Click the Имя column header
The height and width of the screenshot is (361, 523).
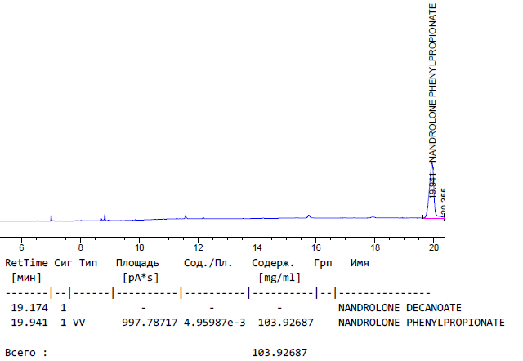[x=360, y=263]
